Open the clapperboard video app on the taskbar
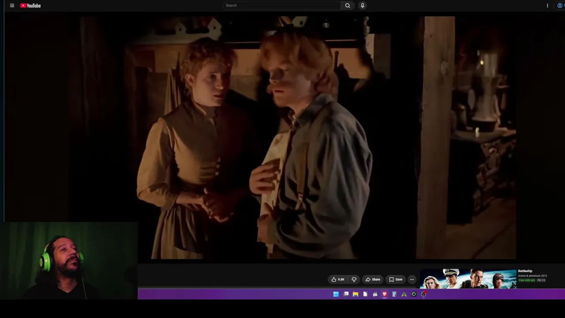565x318 pixels. click(x=375, y=294)
